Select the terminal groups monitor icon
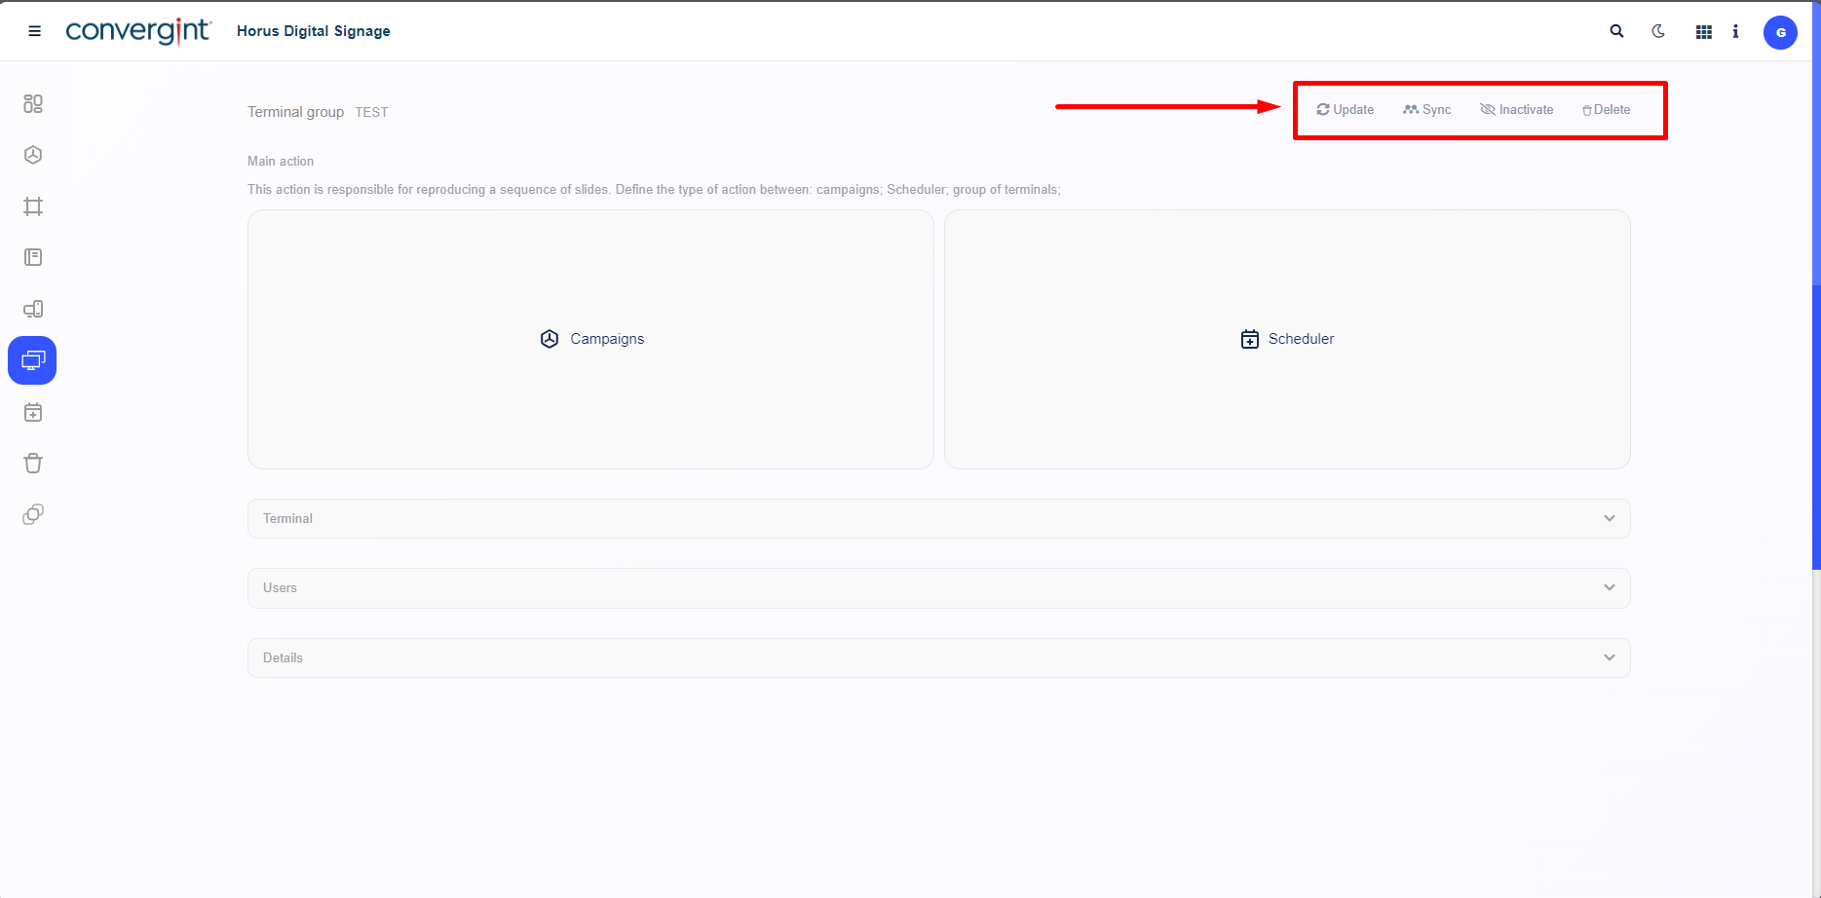1821x898 pixels. [32, 360]
